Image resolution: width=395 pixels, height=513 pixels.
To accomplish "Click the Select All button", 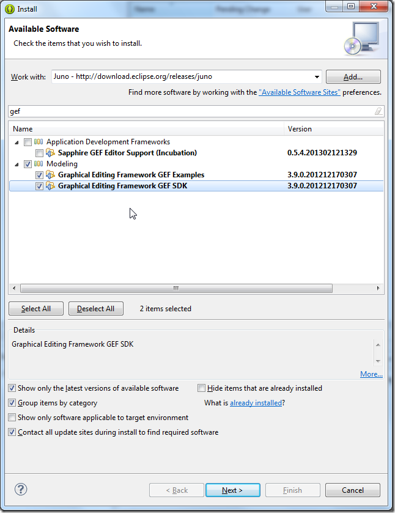I will tap(36, 309).
